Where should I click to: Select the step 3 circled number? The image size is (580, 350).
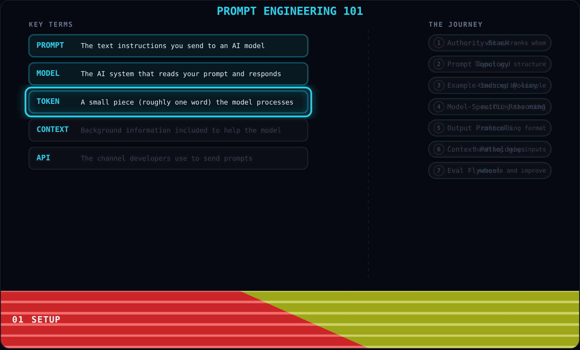pos(439,85)
